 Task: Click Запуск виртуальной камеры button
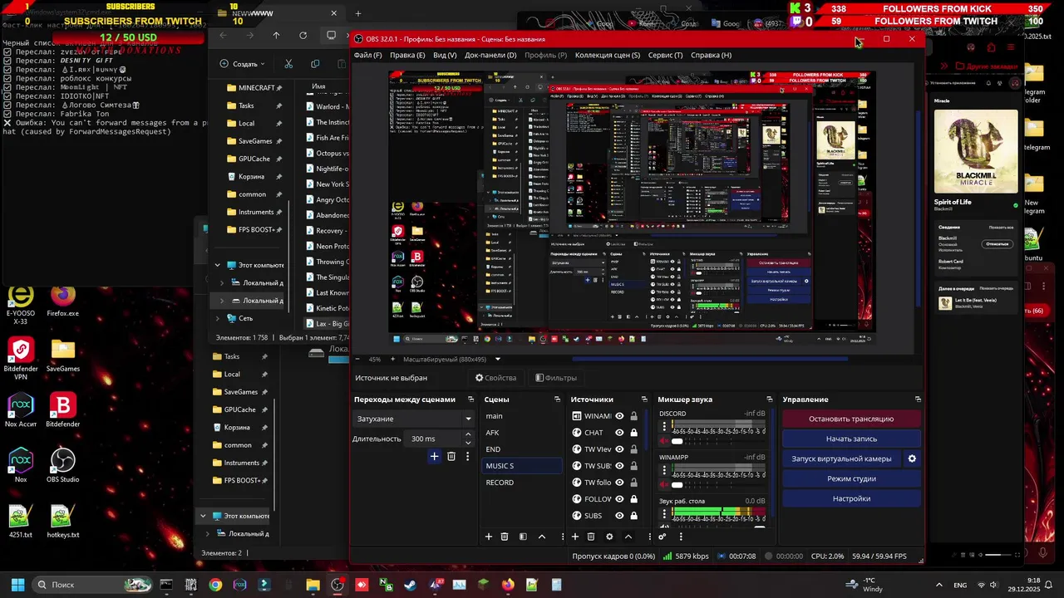(841, 458)
